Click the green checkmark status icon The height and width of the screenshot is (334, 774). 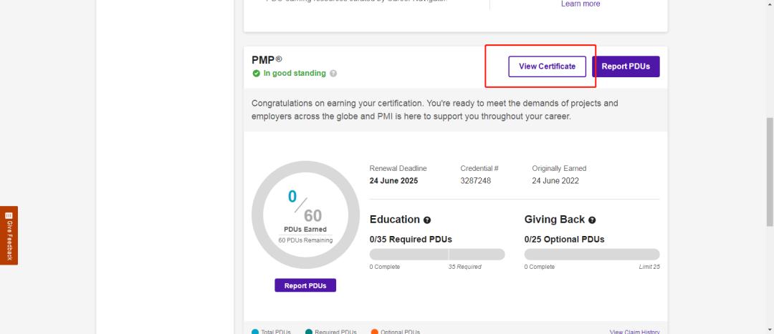[256, 74]
